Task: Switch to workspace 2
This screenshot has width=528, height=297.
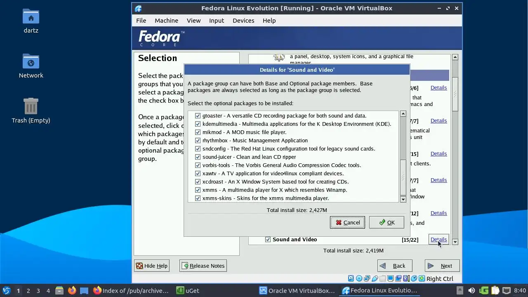Action: [x=28, y=290]
